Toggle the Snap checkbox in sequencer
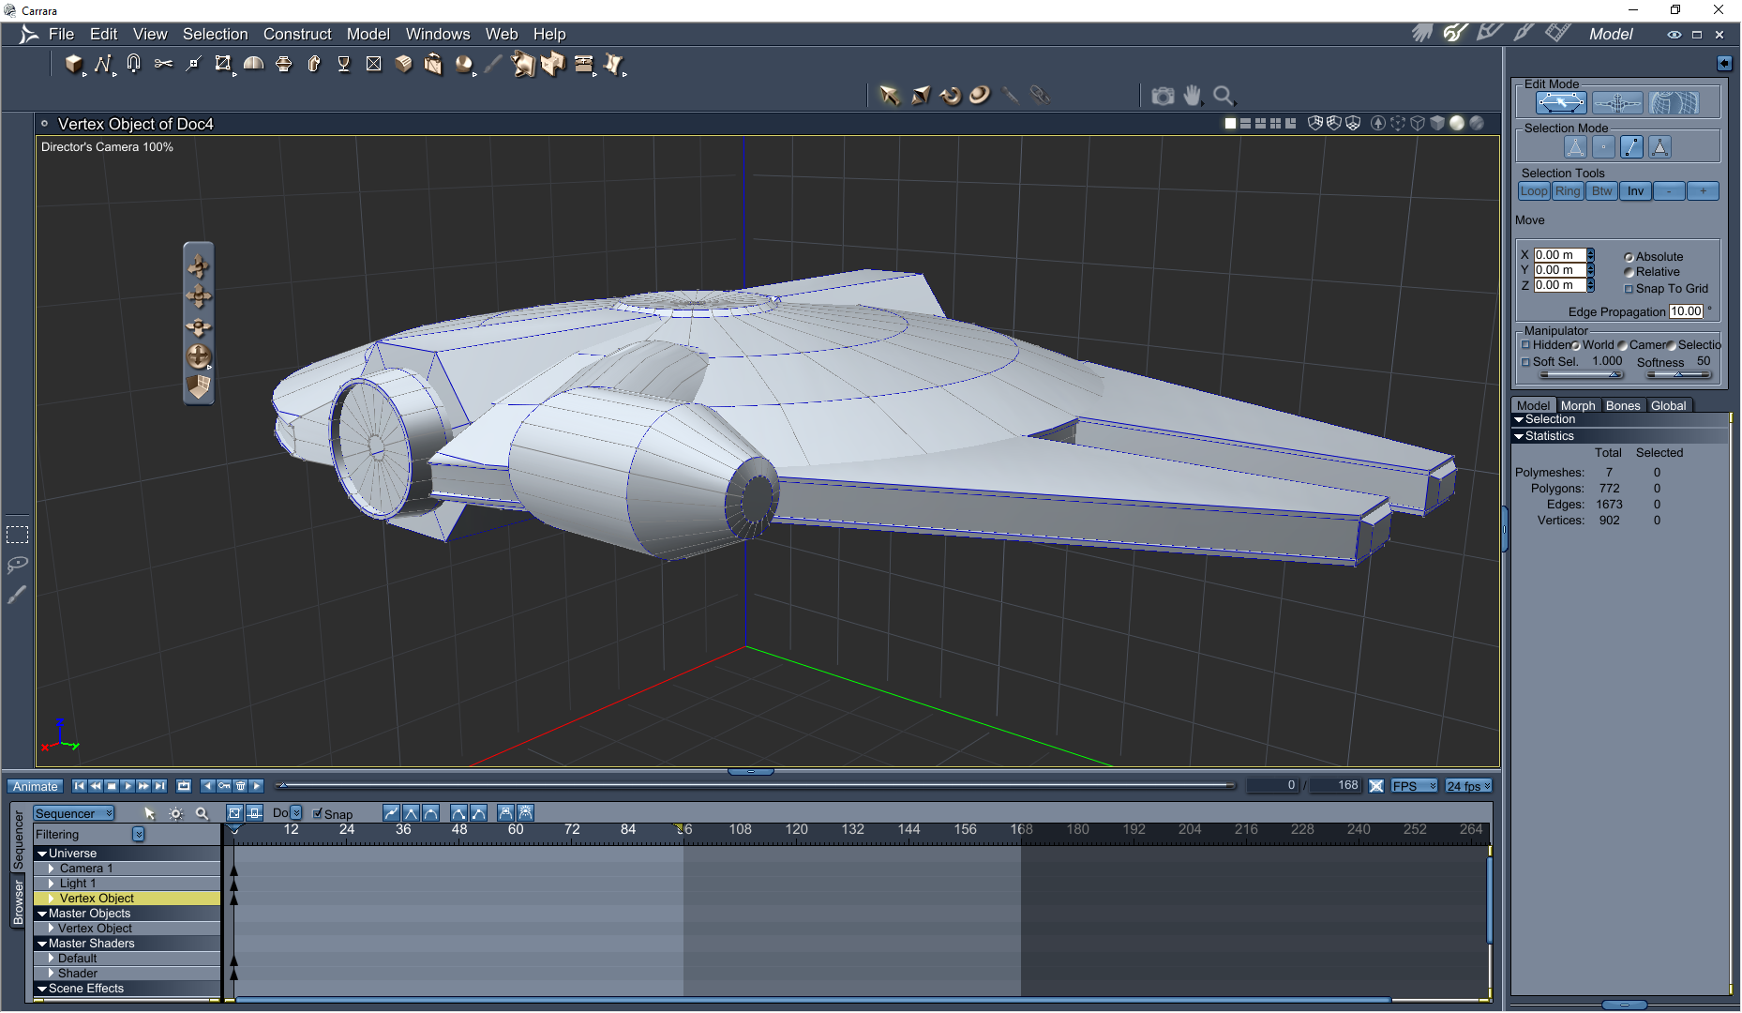Image resolution: width=1742 pixels, height=1013 pixels. pyautogui.click(x=317, y=813)
